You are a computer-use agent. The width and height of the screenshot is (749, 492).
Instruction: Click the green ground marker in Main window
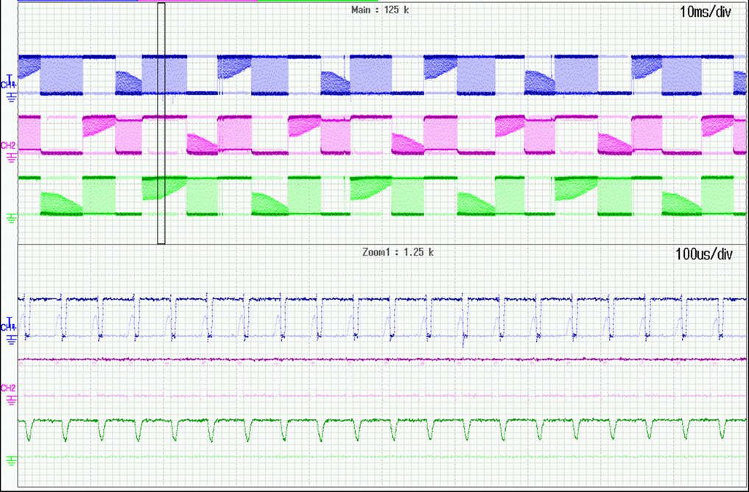click(10, 217)
